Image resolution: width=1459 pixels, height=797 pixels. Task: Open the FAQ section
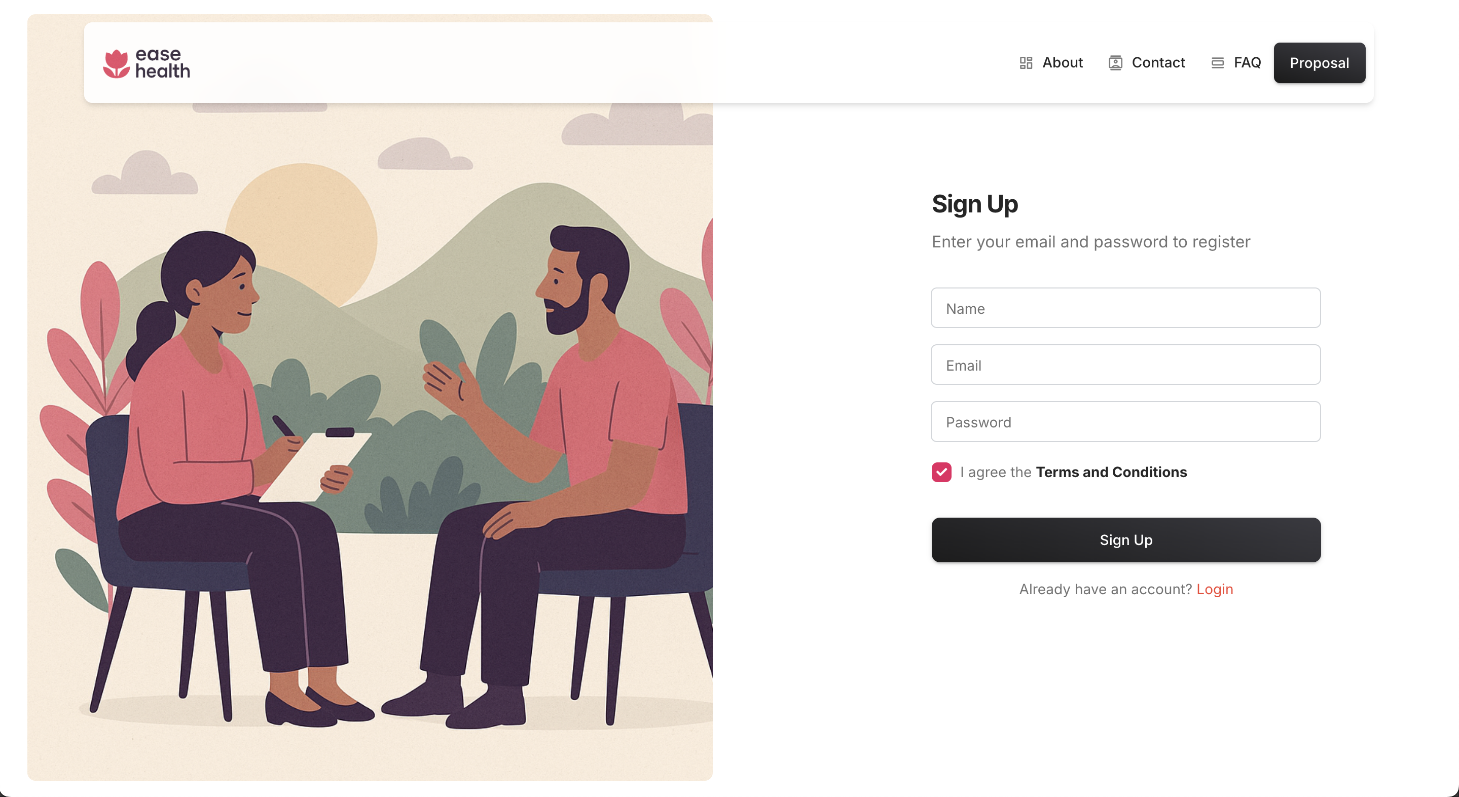[x=1247, y=62]
